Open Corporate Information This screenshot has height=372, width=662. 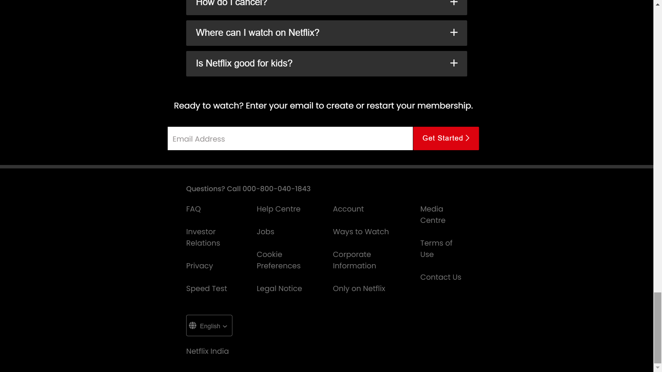coord(354,260)
